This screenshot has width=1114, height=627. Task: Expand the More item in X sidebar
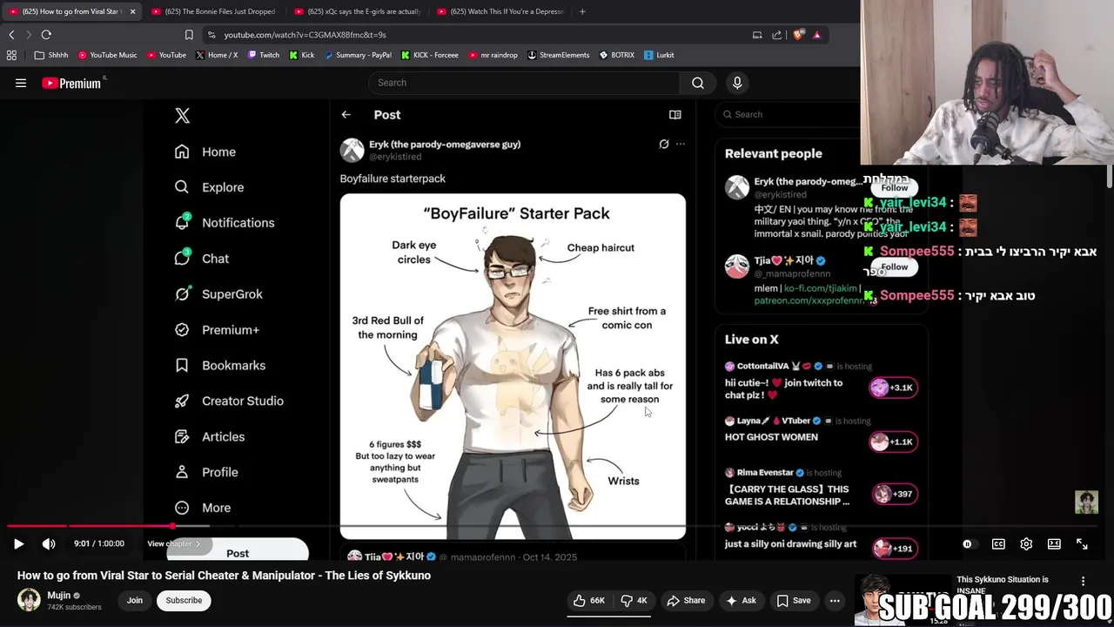click(203, 508)
